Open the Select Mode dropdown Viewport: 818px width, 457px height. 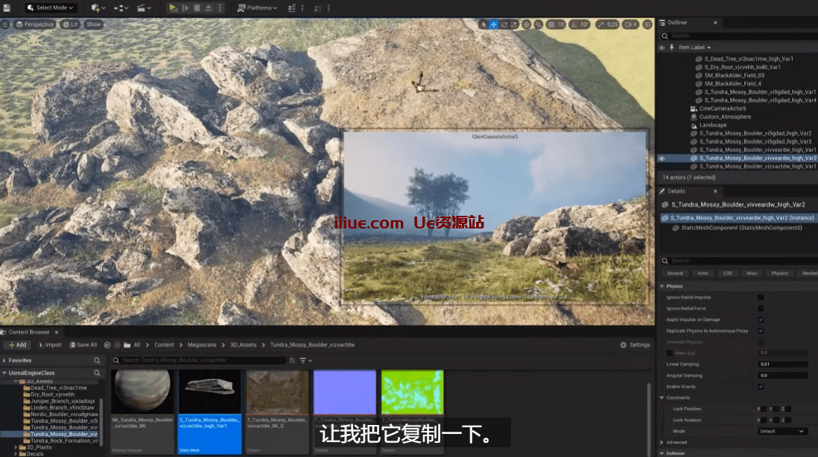click(x=51, y=7)
